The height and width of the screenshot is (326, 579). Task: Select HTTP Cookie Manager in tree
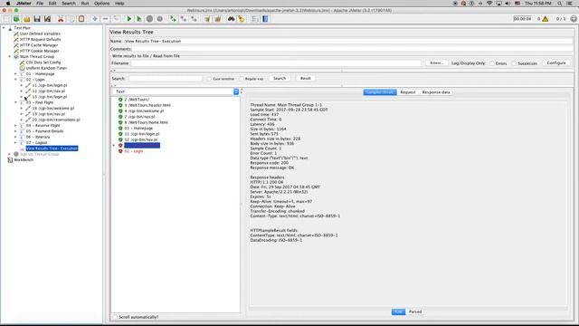pos(39,51)
